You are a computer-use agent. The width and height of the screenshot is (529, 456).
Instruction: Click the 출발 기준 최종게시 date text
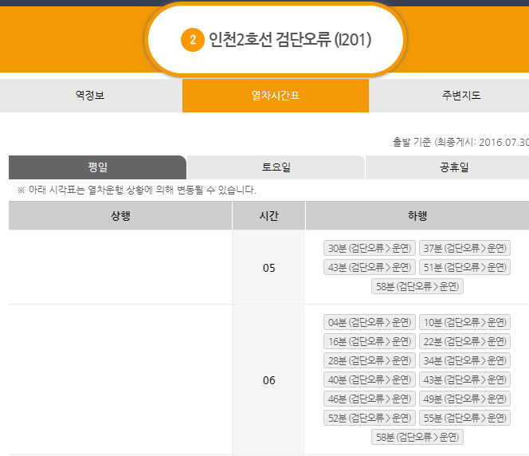pos(460,142)
